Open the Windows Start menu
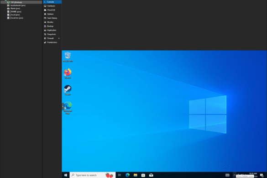 tap(66, 175)
